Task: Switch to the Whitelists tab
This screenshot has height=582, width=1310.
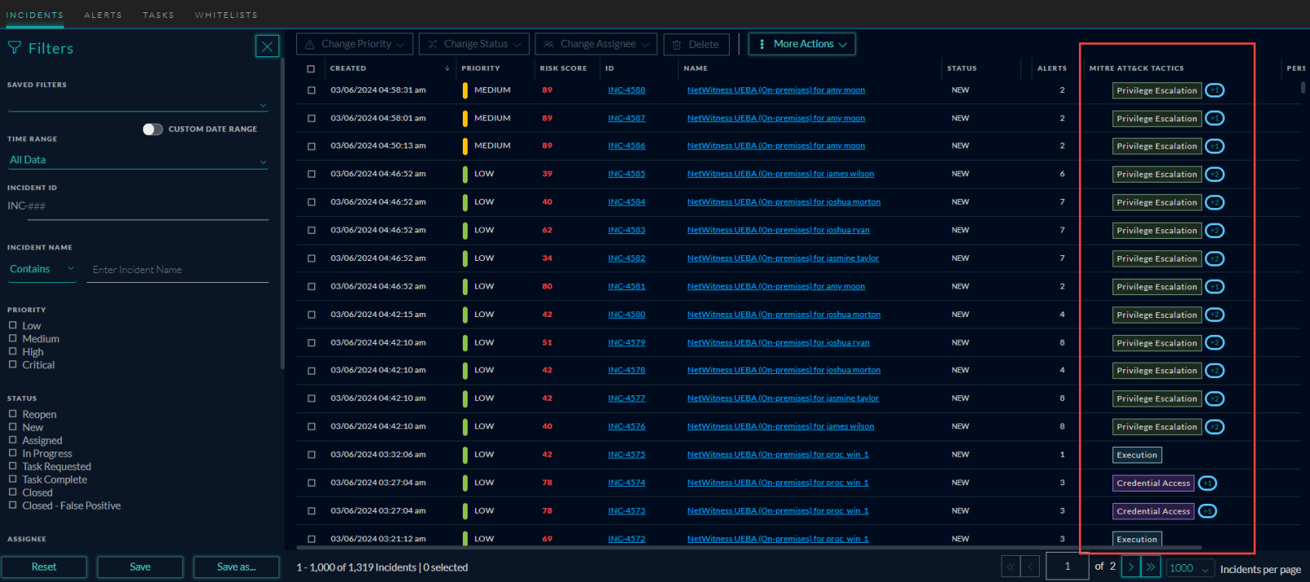Action: [226, 15]
